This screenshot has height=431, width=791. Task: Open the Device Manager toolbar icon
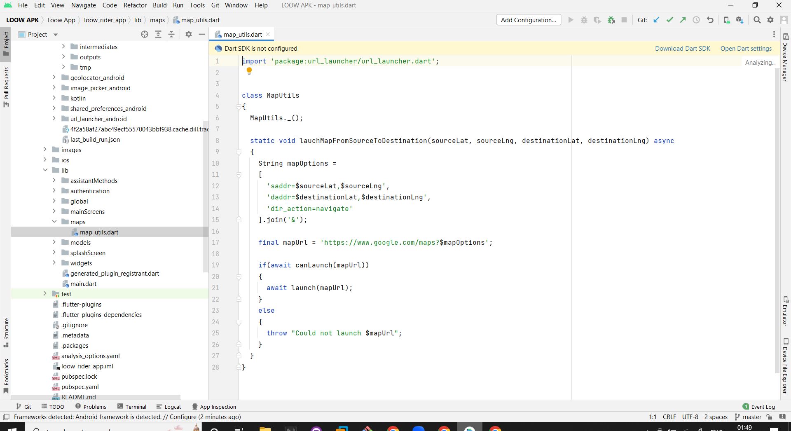tap(727, 20)
